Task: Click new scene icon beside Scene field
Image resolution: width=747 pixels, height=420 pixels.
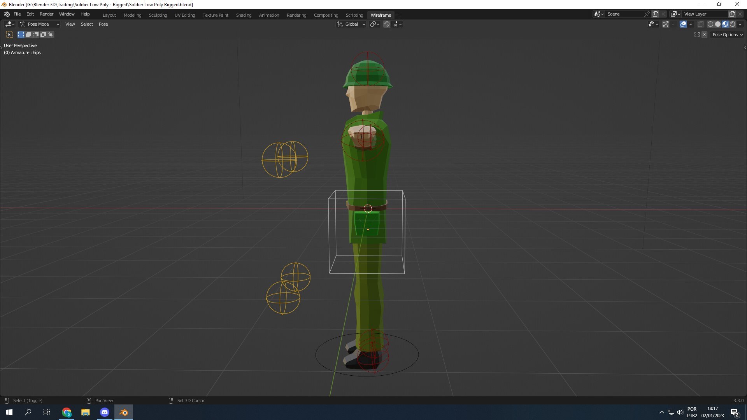Action: [656, 14]
